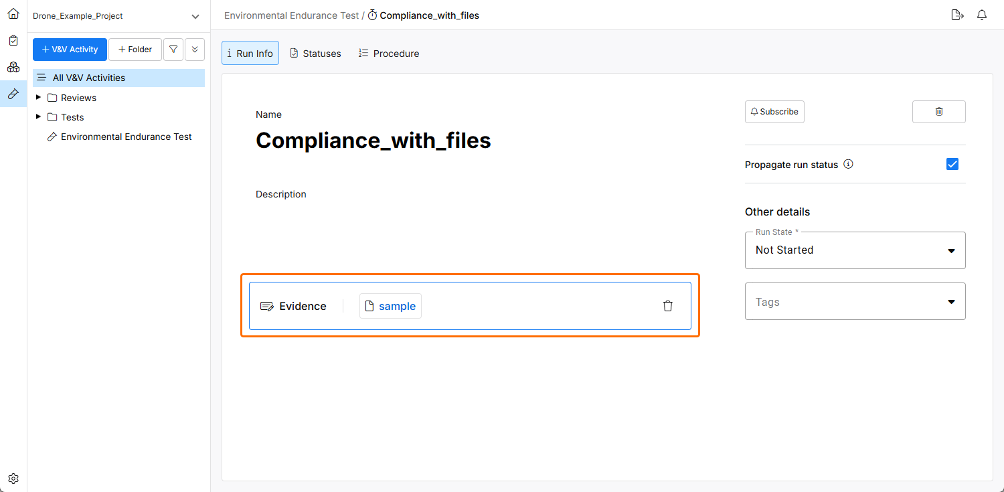This screenshot has width=1004, height=492.
Task: Open the sample evidence file link
Action: point(397,306)
